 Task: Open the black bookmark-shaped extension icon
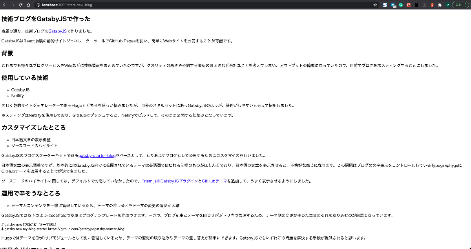[416, 5]
